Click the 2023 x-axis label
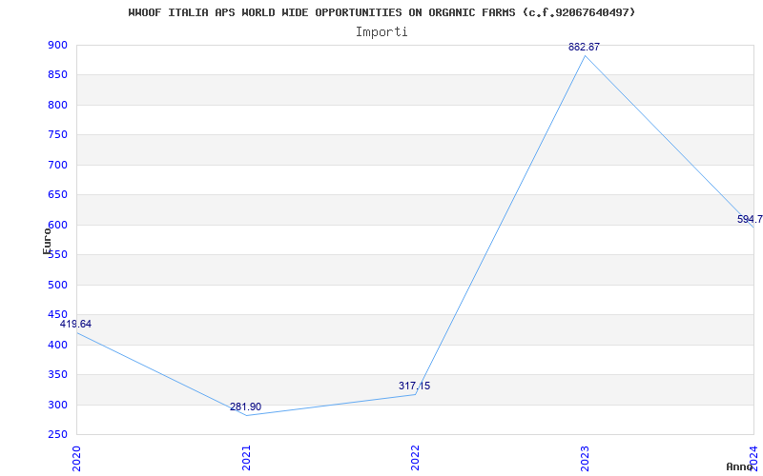The width and height of the screenshot is (763, 476). pyautogui.click(x=585, y=458)
